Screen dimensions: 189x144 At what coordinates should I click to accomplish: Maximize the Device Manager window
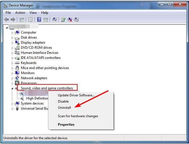point(170,4)
